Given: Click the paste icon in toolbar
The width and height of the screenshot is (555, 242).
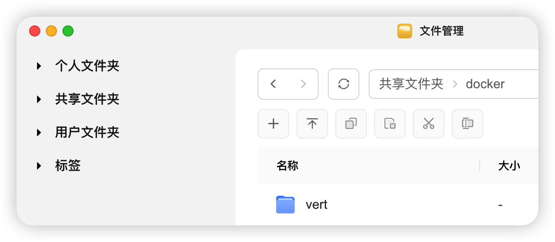Looking at the screenshot, I should coord(390,124).
